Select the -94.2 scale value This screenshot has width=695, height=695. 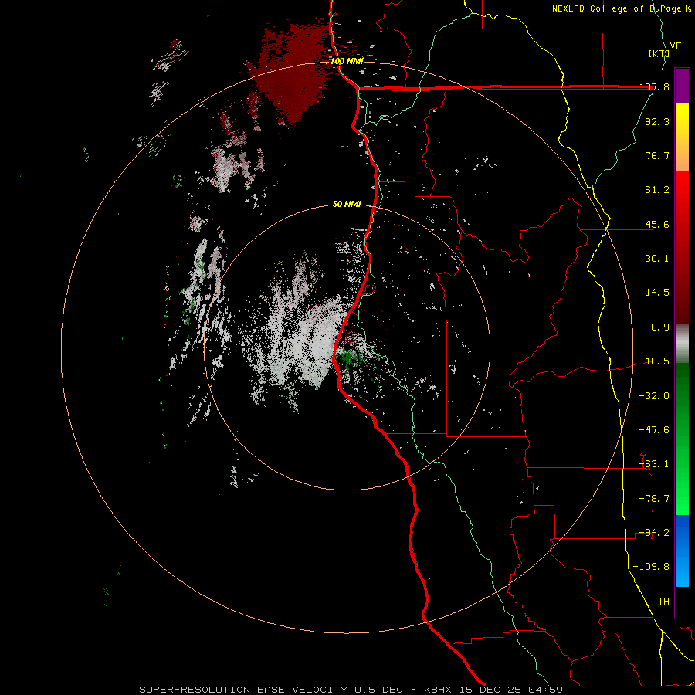[x=654, y=533]
